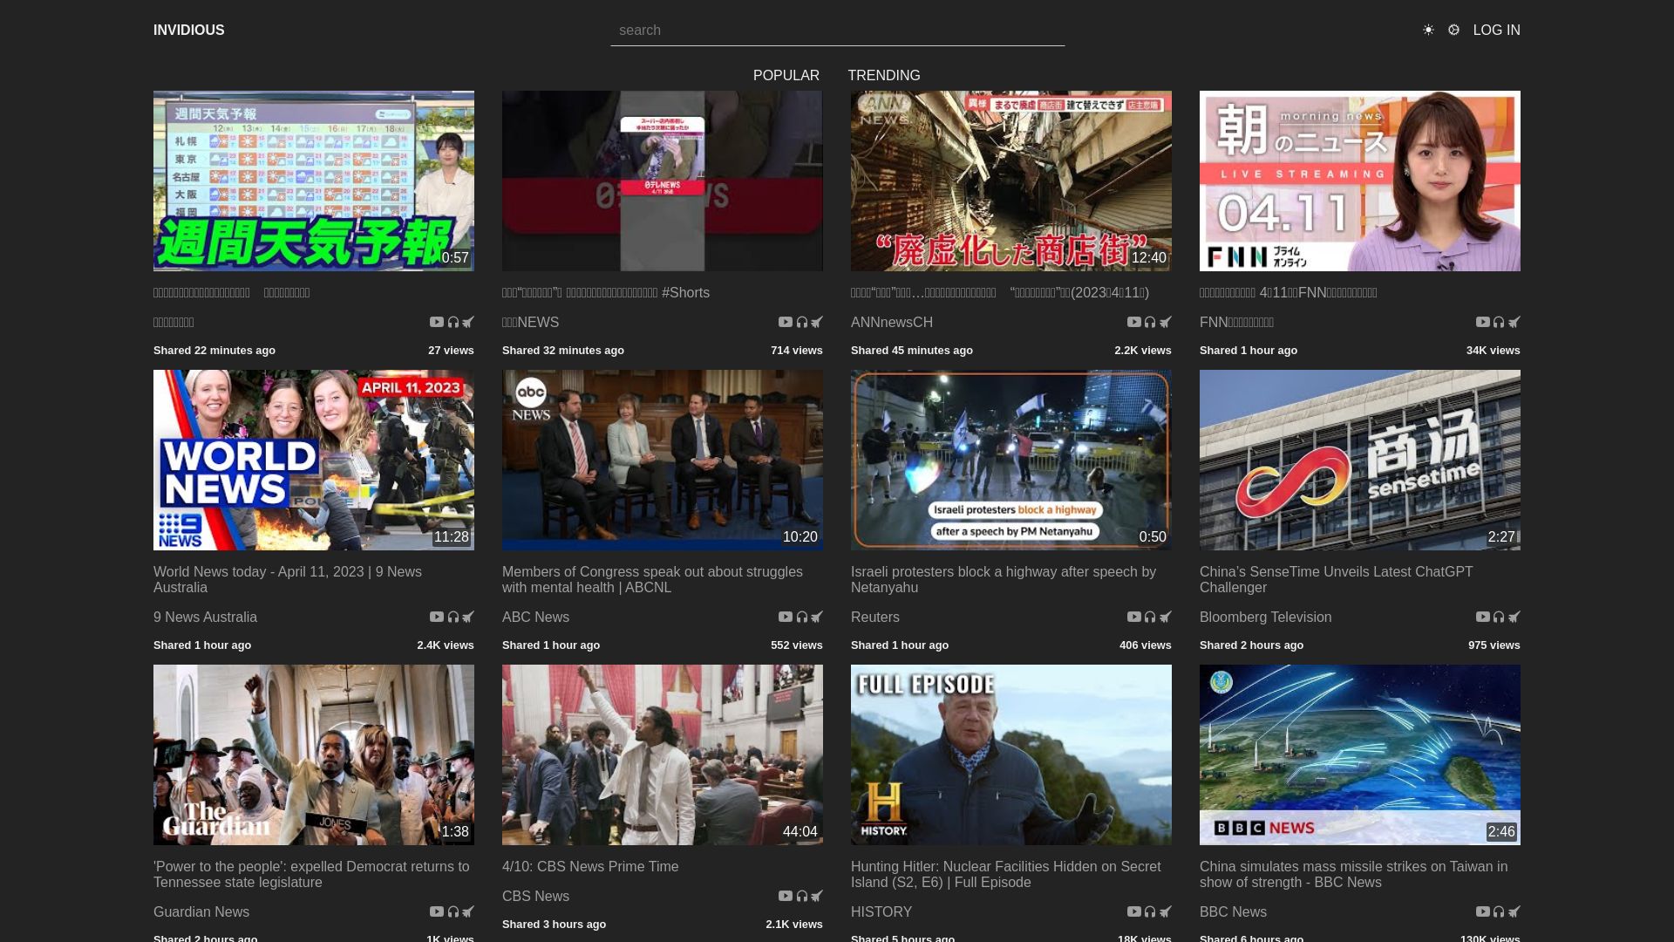This screenshot has width=1674, height=942.
Task: Switch Invidious instance for Reuters video
Action: click(x=1166, y=617)
